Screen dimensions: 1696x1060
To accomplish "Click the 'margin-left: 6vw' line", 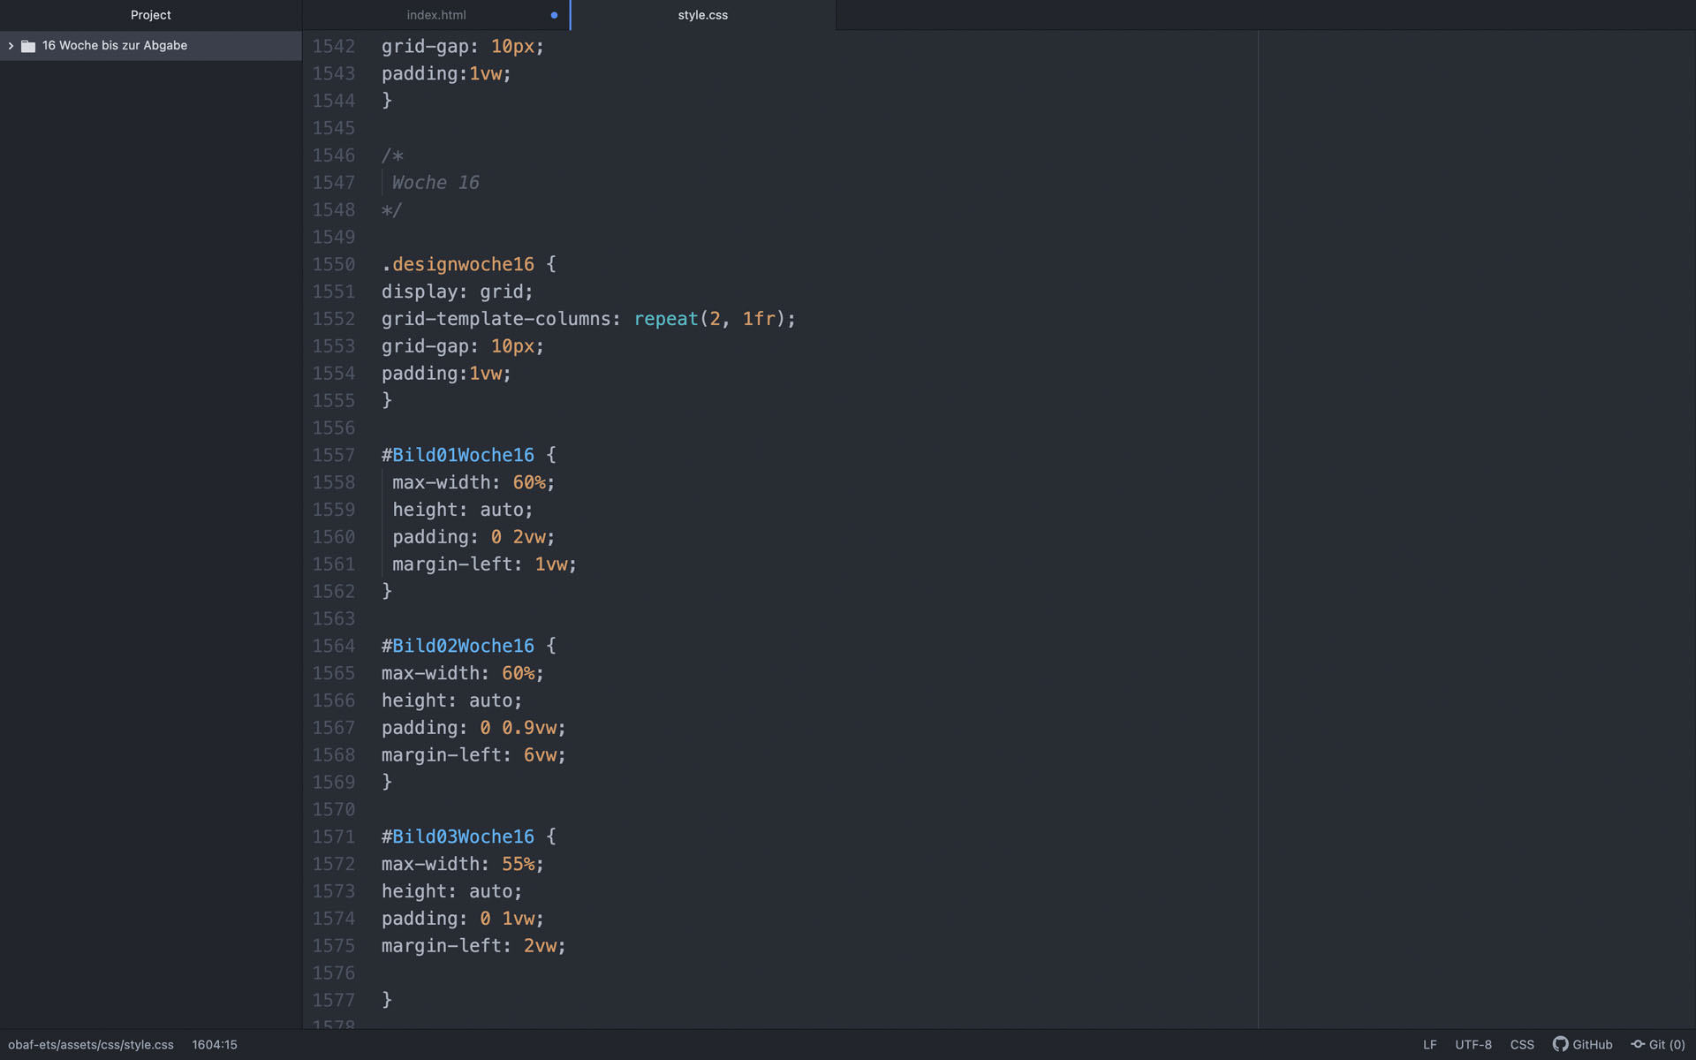I will [473, 755].
